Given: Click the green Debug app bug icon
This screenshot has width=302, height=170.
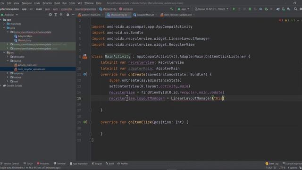Looking at the screenshot, I should click(250, 9).
